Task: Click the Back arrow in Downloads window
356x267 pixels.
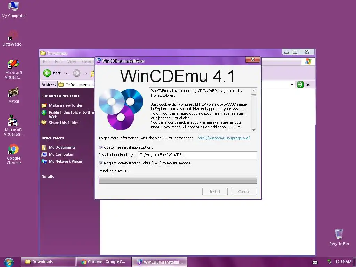Action: tap(47, 73)
